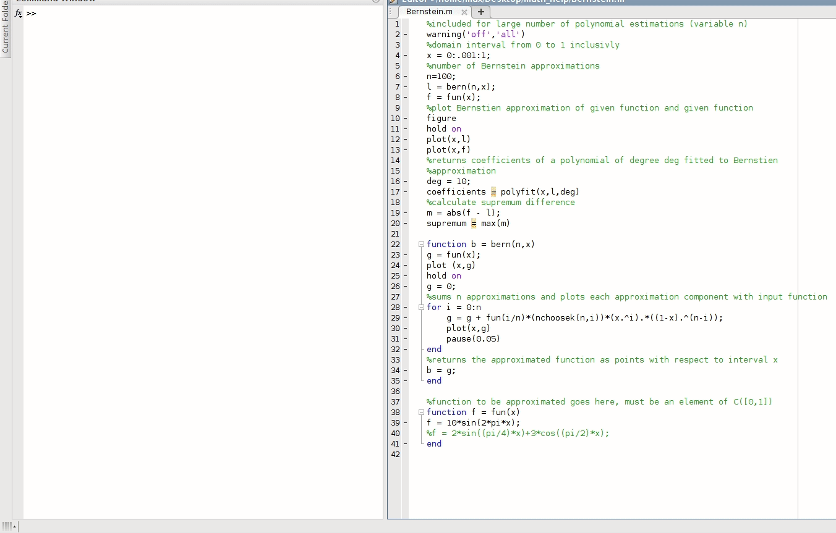The height and width of the screenshot is (533, 836).
Task: Open the Current Folder side panel tab
Action: pos(6,28)
